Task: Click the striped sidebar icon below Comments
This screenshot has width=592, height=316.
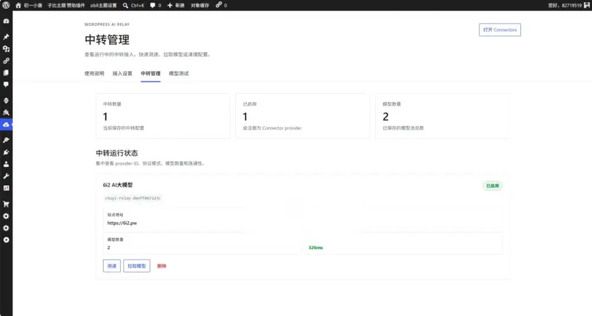Action: click(6, 101)
